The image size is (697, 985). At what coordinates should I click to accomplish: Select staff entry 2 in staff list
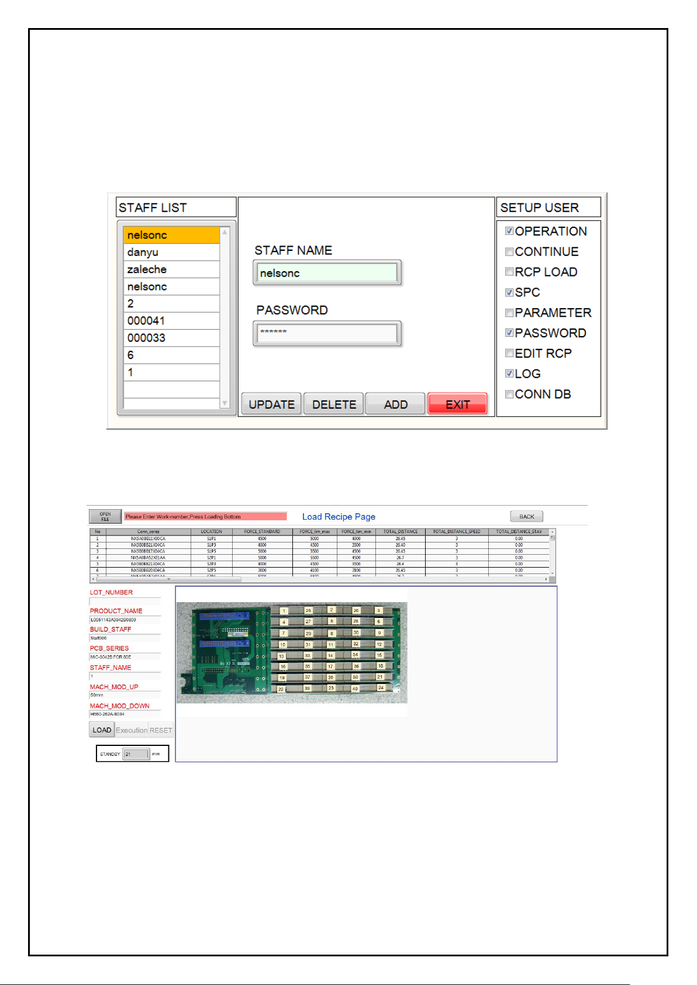(x=171, y=303)
